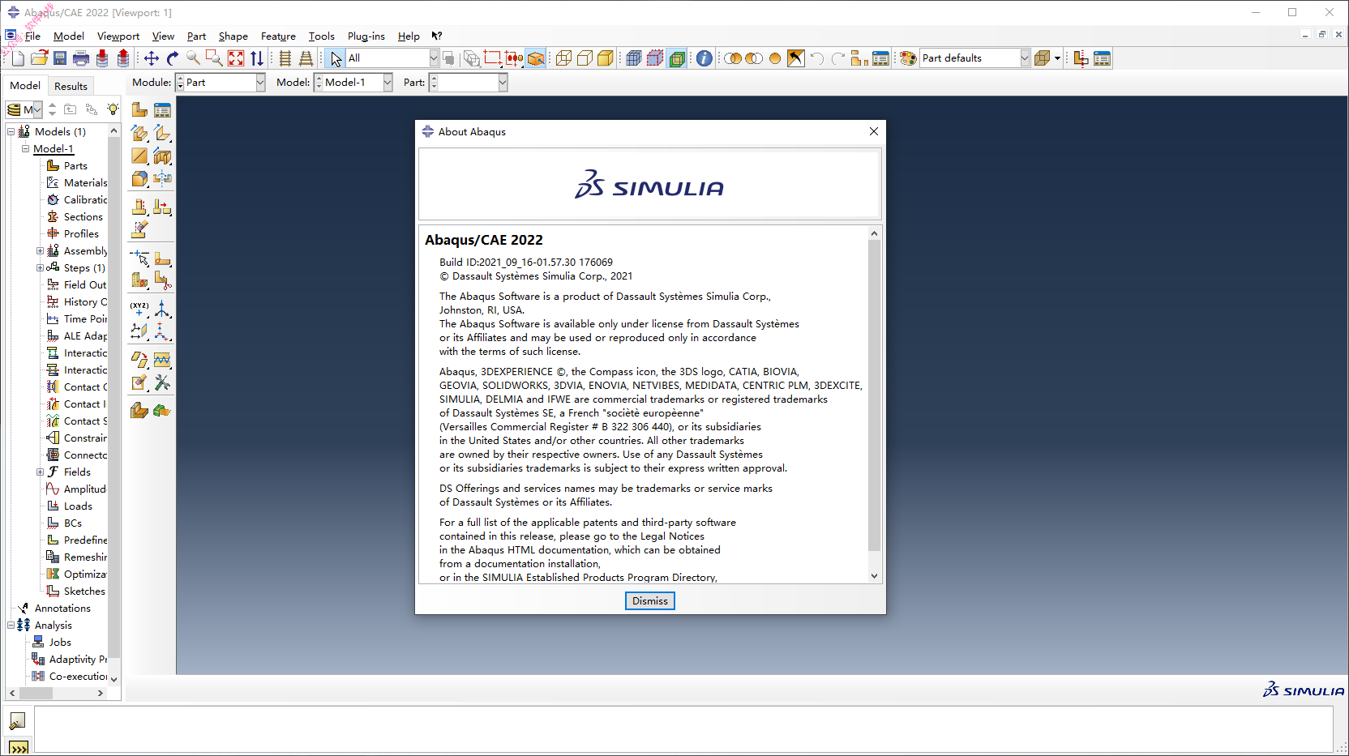The width and height of the screenshot is (1349, 756).
Task: Toggle shaded render style
Action: (x=606, y=58)
